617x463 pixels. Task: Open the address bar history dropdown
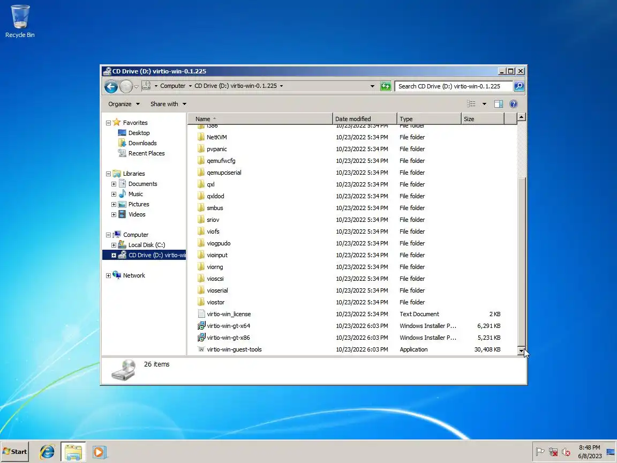pyautogui.click(x=372, y=86)
